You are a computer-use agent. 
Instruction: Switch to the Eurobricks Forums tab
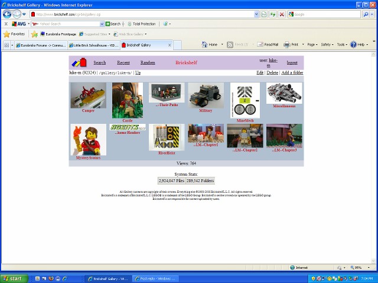point(41,45)
